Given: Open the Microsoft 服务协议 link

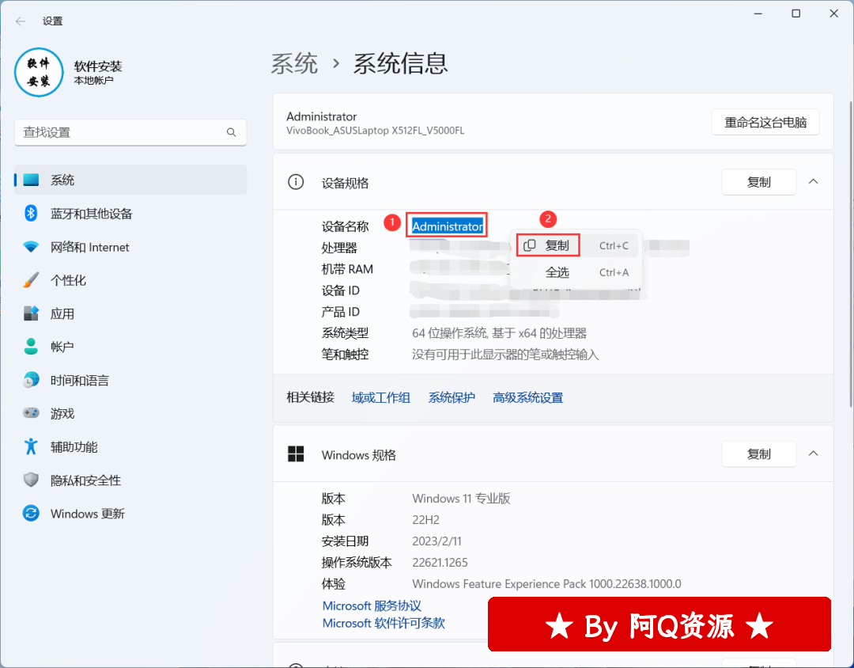Looking at the screenshot, I should 372,605.
